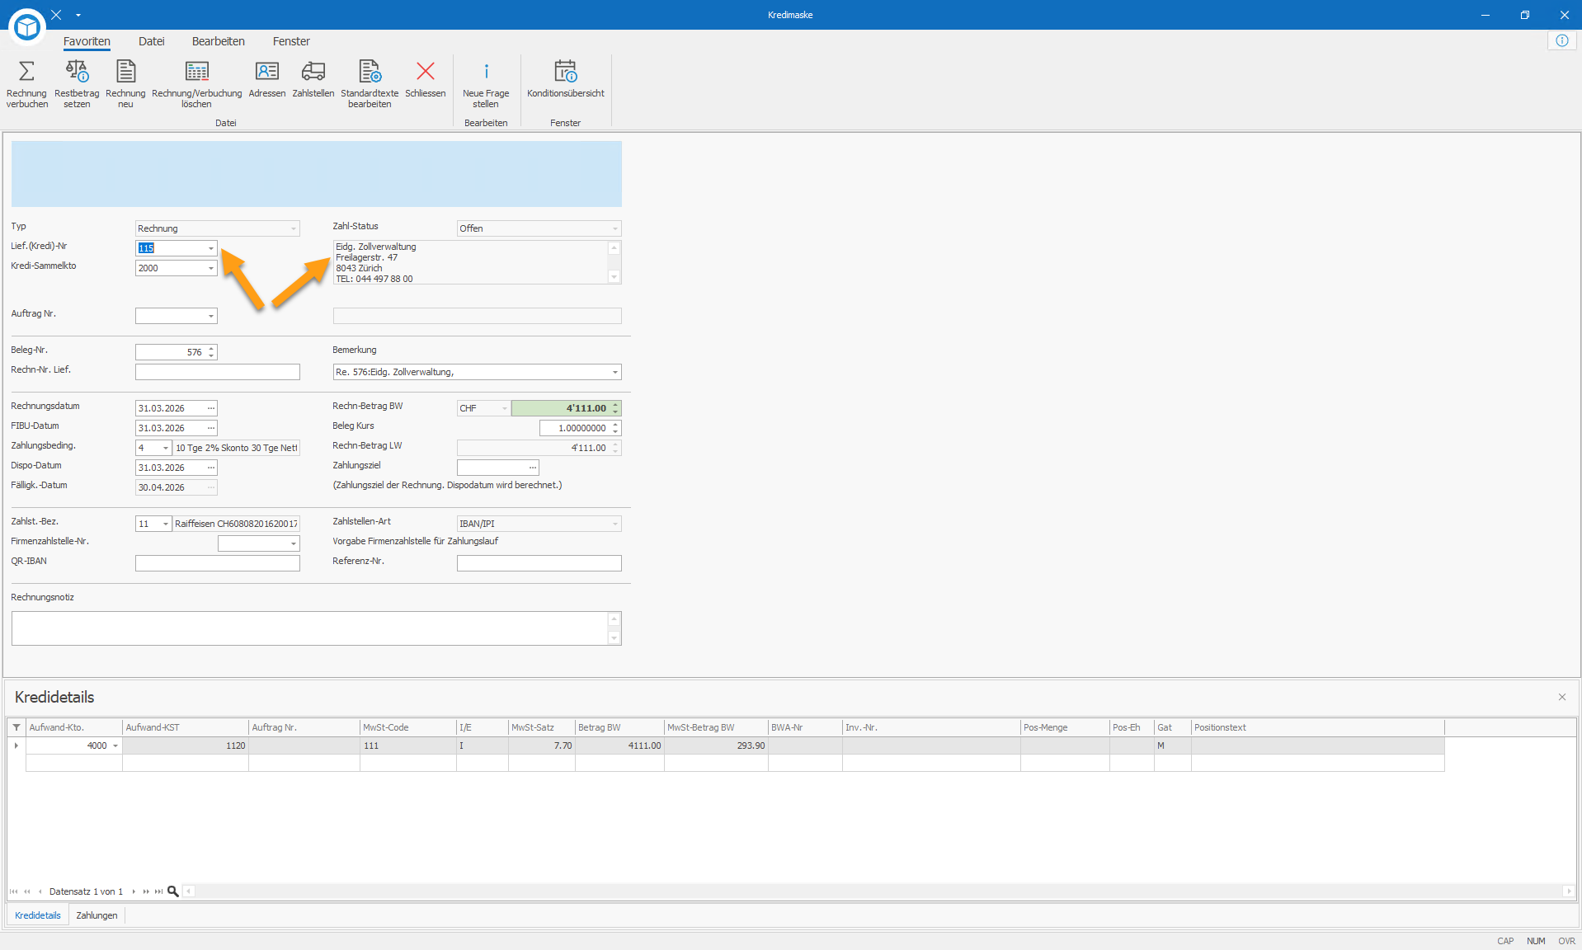Click the Rechn-Betrag BW spinner control
Viewport: 1582px width, 950px height.
pyautogui.click(x=615, y=408)
